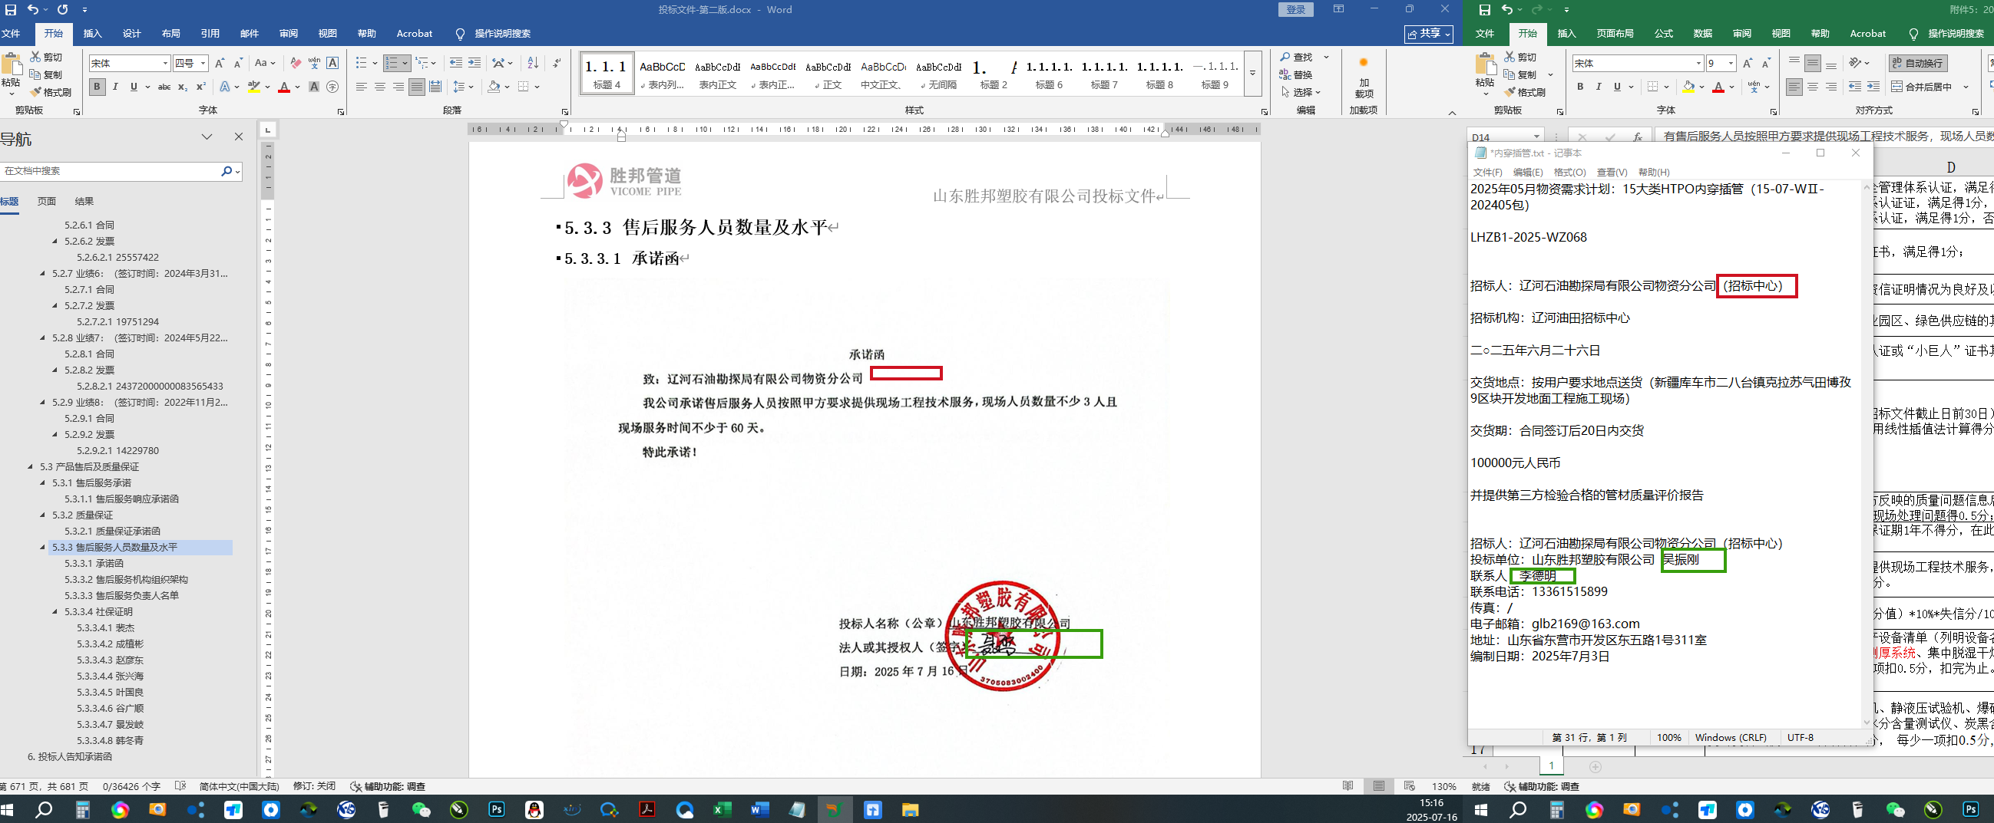
Task: Open the phonetic guide (wén 文) in Word
Action: click(314, 64)
